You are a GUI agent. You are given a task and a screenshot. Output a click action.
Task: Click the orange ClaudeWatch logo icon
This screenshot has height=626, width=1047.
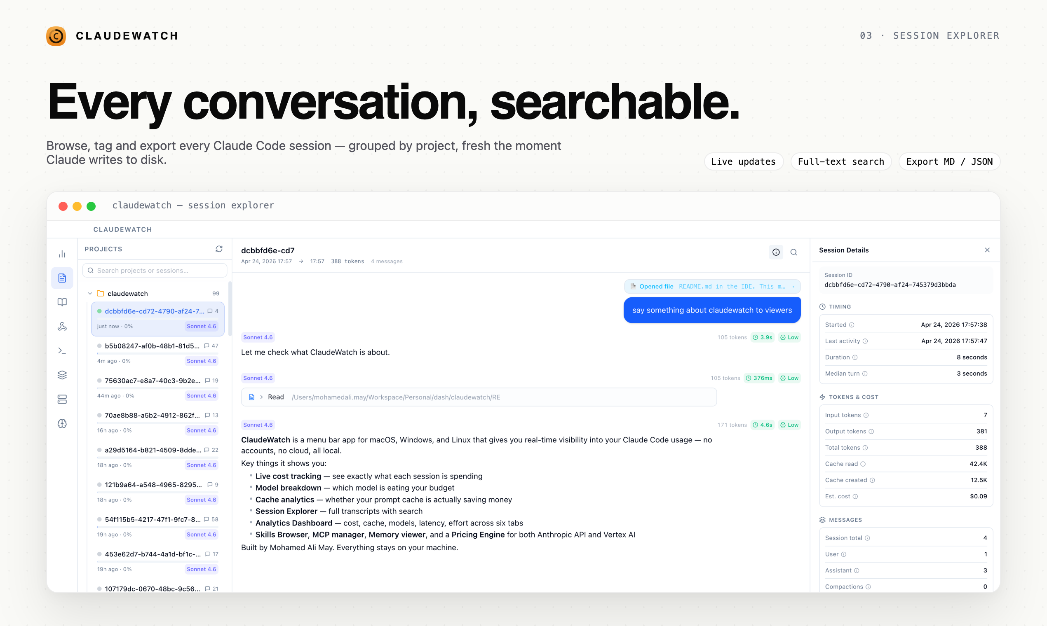[56, 36]
